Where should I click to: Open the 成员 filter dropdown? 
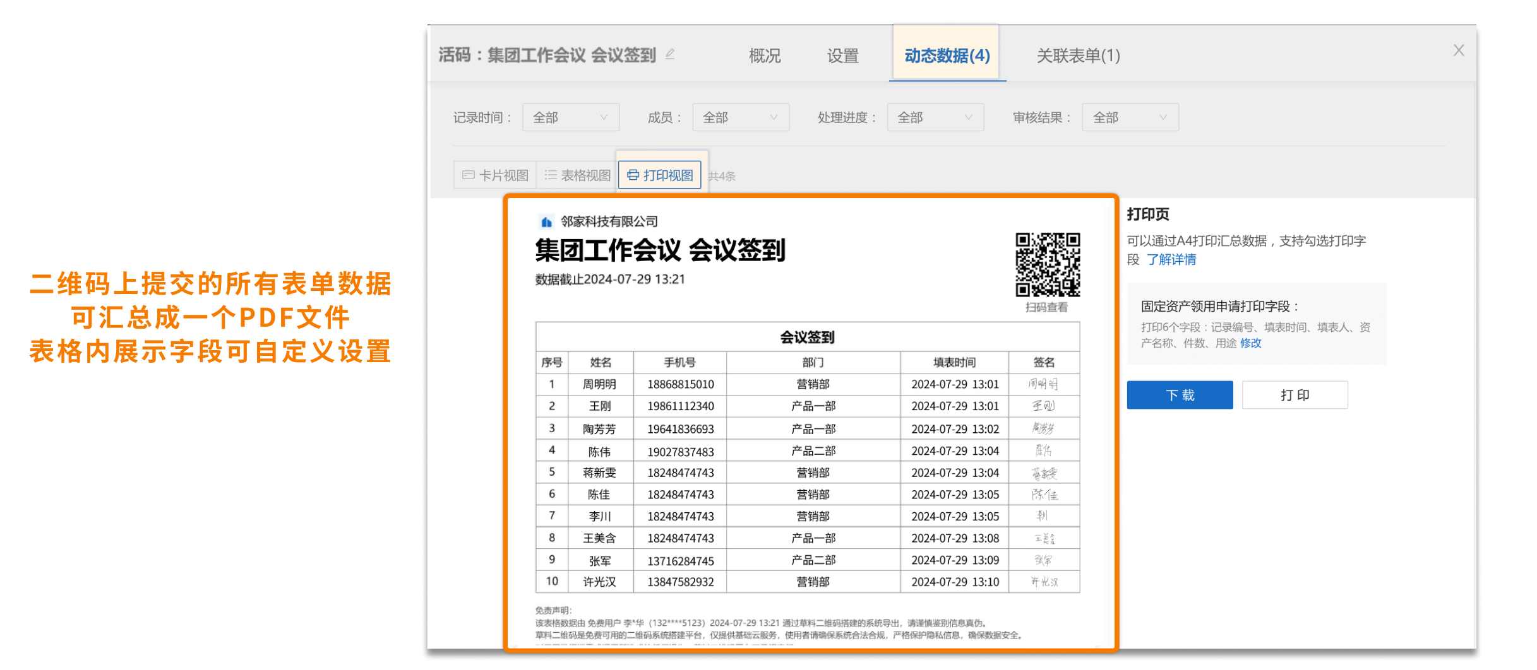(x=741, y=117)
